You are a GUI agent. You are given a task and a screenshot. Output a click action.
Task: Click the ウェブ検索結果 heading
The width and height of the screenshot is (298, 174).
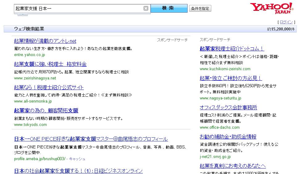[x=29, y=29]
